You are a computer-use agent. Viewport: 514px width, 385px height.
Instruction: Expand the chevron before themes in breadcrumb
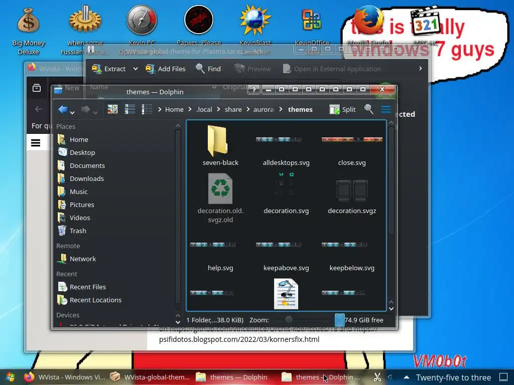(281, 109)
